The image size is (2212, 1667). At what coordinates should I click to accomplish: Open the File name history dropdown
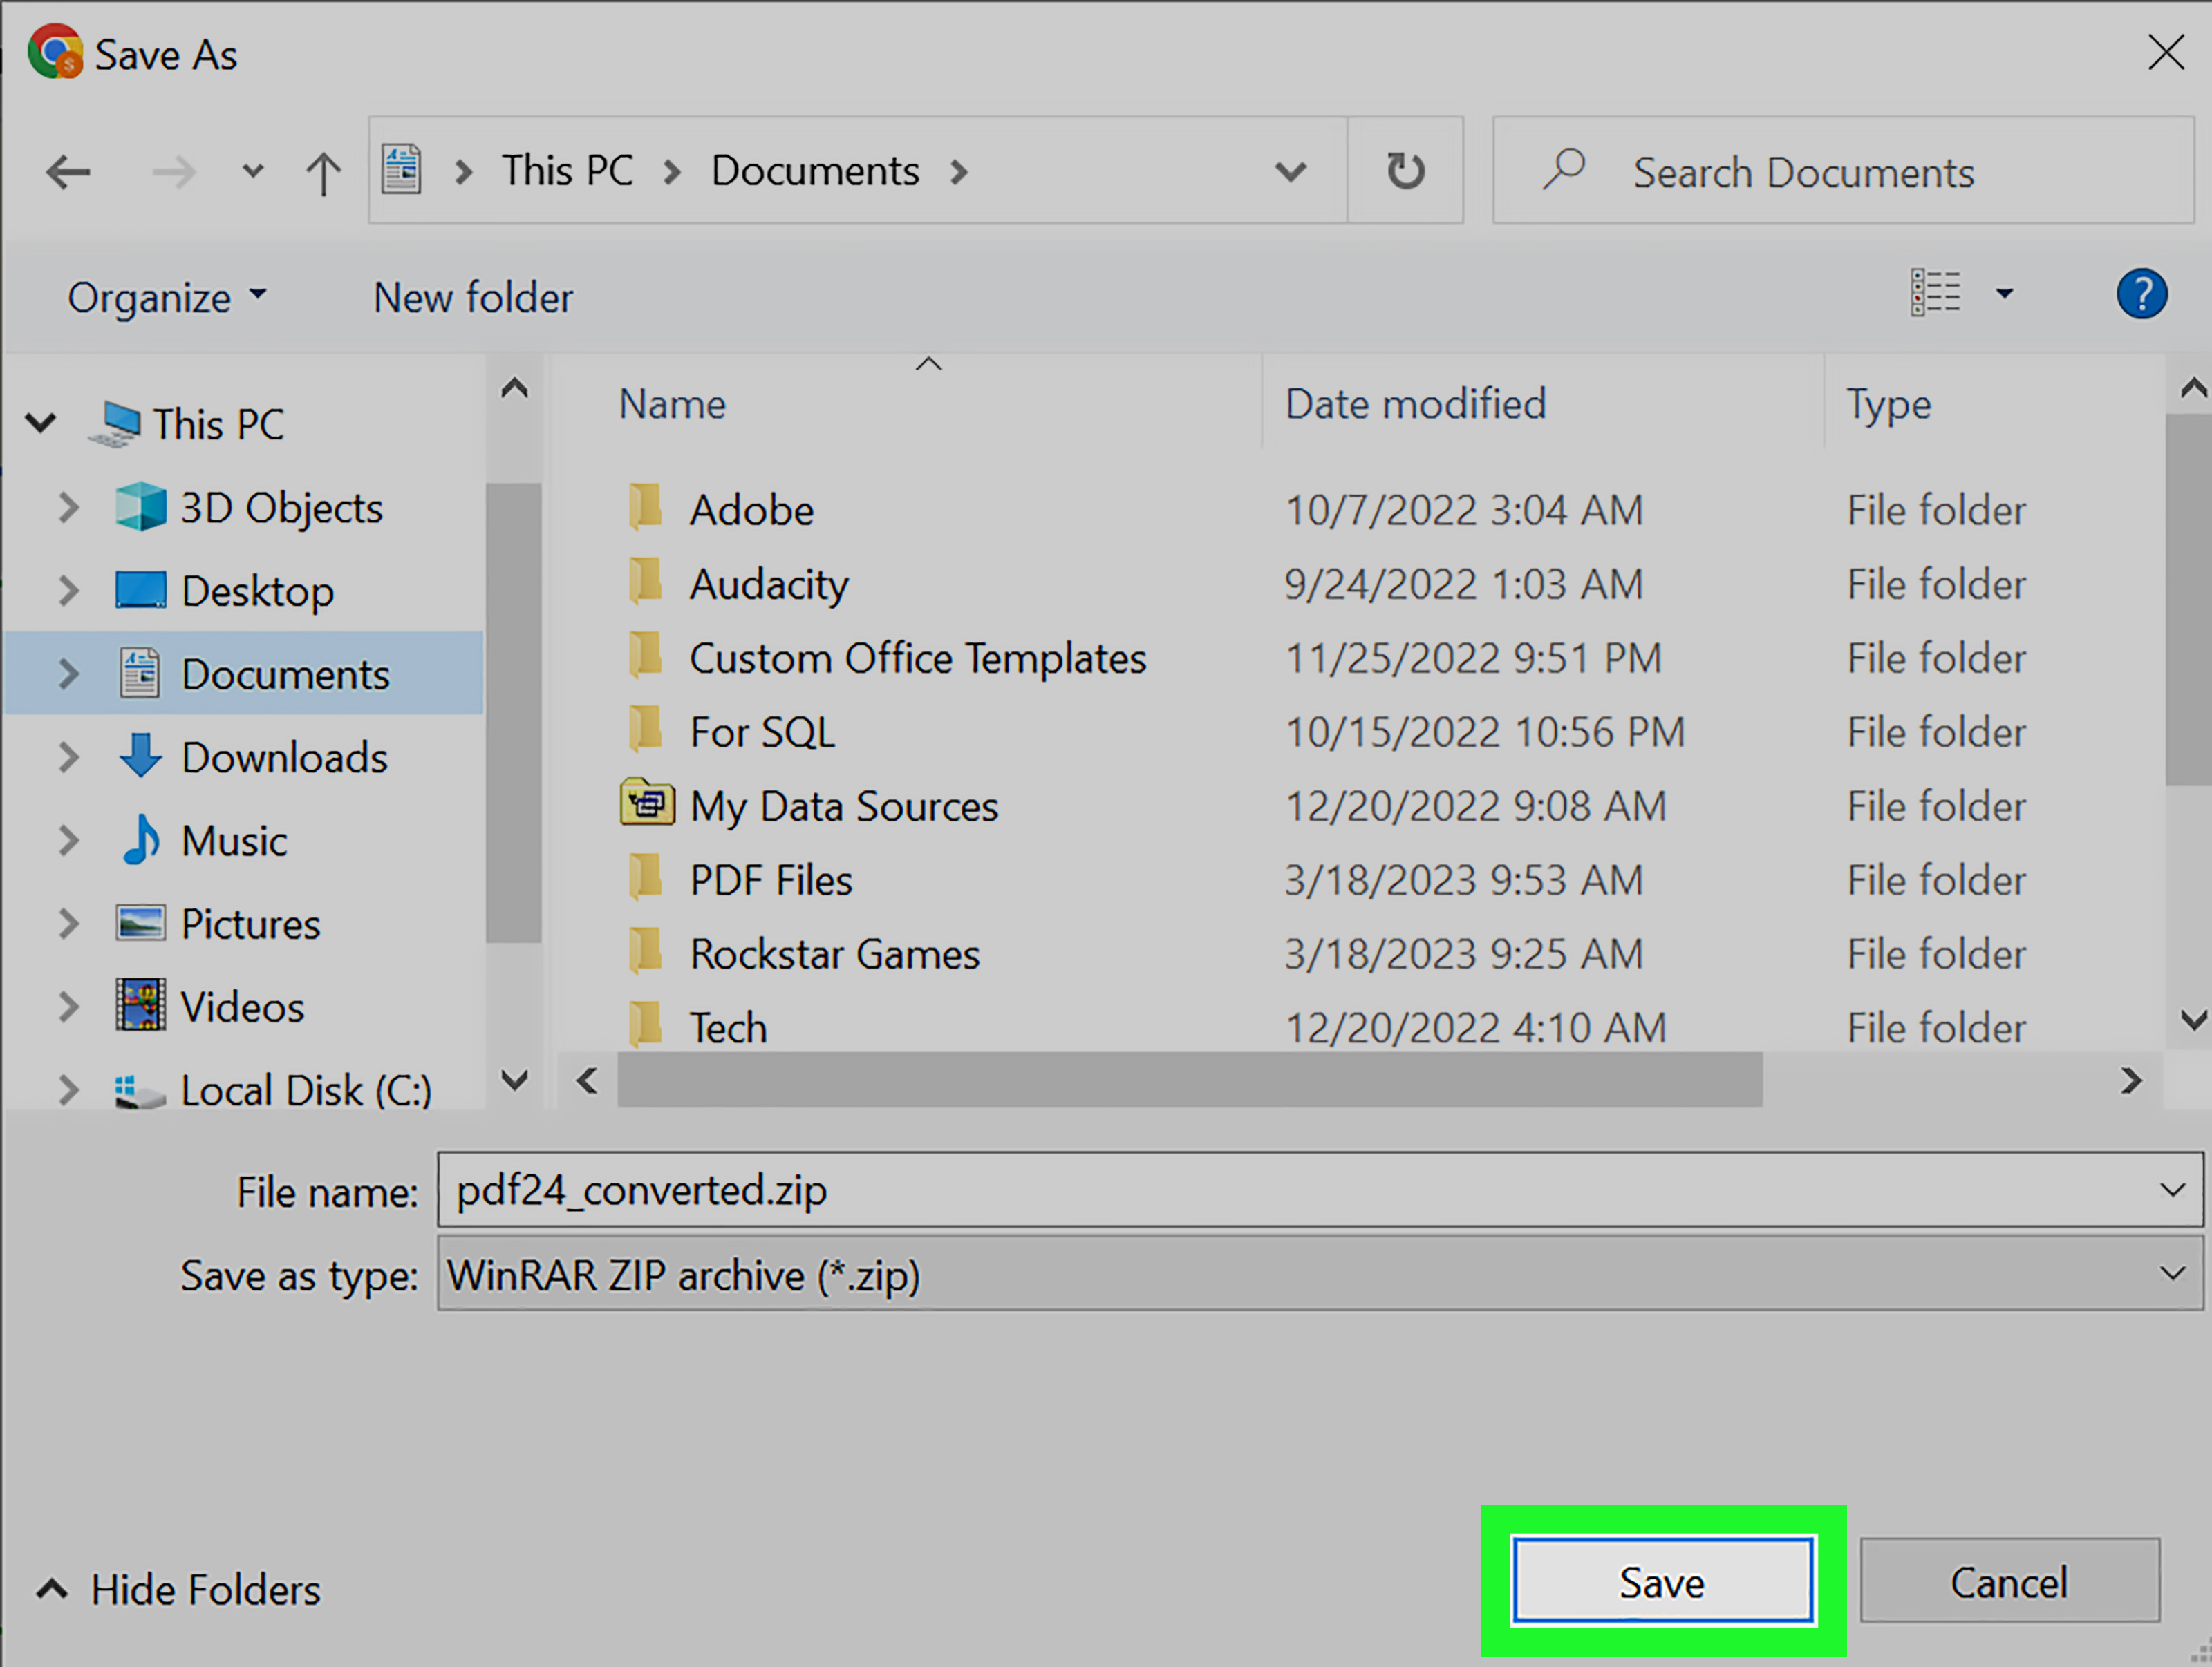2171,1190
